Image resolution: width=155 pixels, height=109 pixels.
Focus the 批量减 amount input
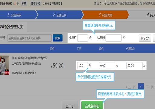(114, 38)
